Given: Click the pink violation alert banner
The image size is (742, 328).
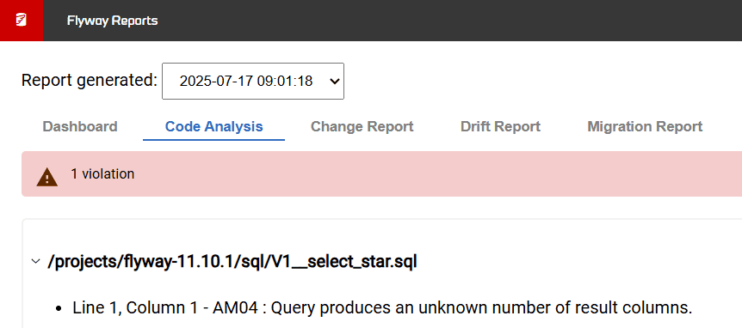Looking at the screenshot, I should [x=381, y=174].
